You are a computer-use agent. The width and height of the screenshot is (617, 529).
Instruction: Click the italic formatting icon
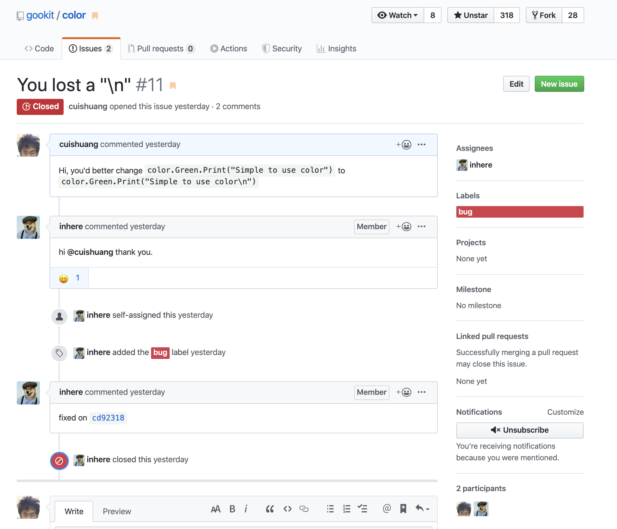point(246,509)
